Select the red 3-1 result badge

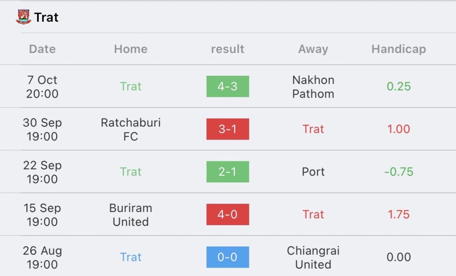[228, 129]
